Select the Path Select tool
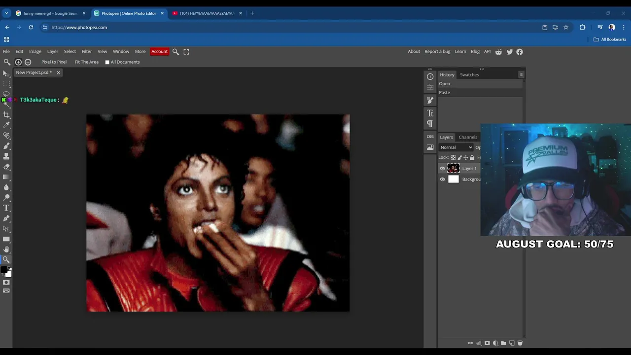Viewport: 631px width, 355px height. pyautogui.click(x=6, y=229)
